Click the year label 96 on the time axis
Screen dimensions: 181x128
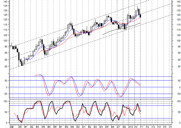point(55,127)
